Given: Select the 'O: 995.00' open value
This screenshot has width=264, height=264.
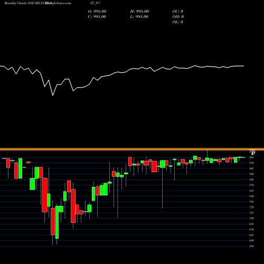Looking at the screenshot, I should tap(97, 11).
